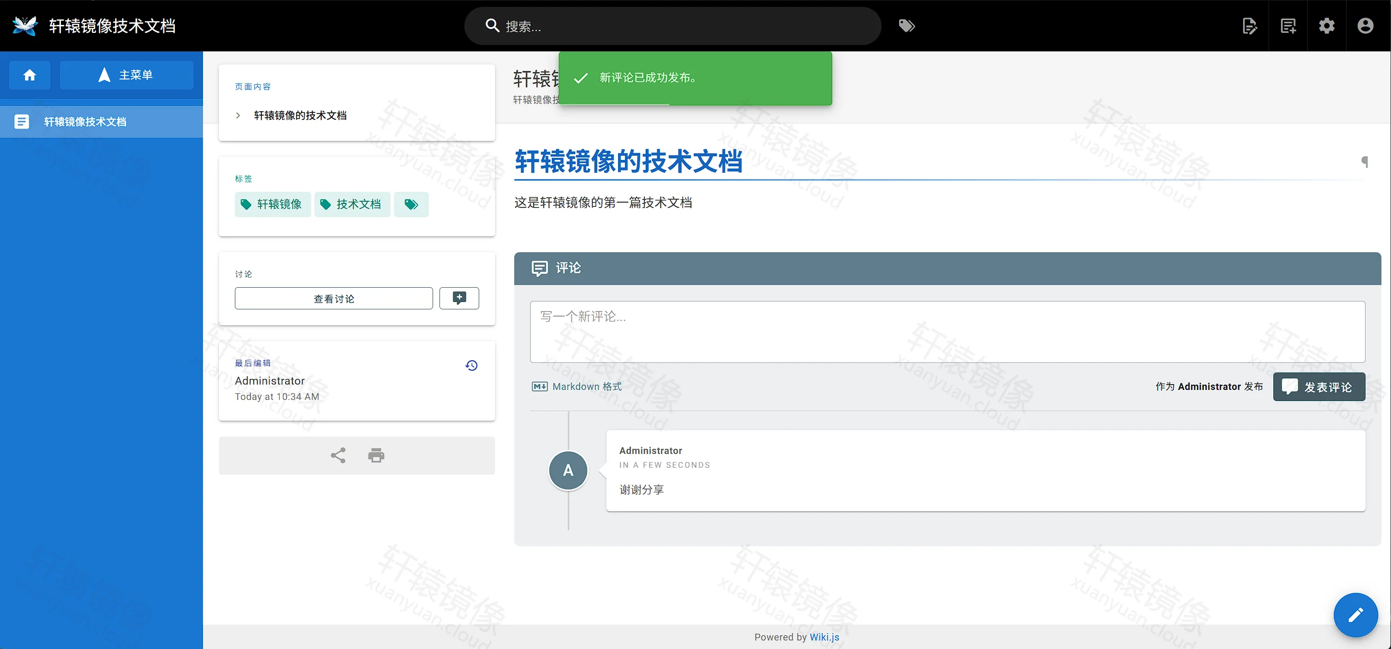1391x649 pixels.
Task: Click the IN A FEW SECONDS timestamp
Action: (x=665, y=465)
